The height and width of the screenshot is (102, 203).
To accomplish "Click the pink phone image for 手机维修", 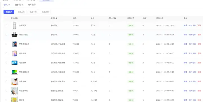I will click(x=14, y=53).
